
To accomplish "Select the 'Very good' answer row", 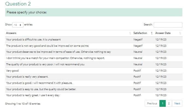I will [x=94, y=70].
